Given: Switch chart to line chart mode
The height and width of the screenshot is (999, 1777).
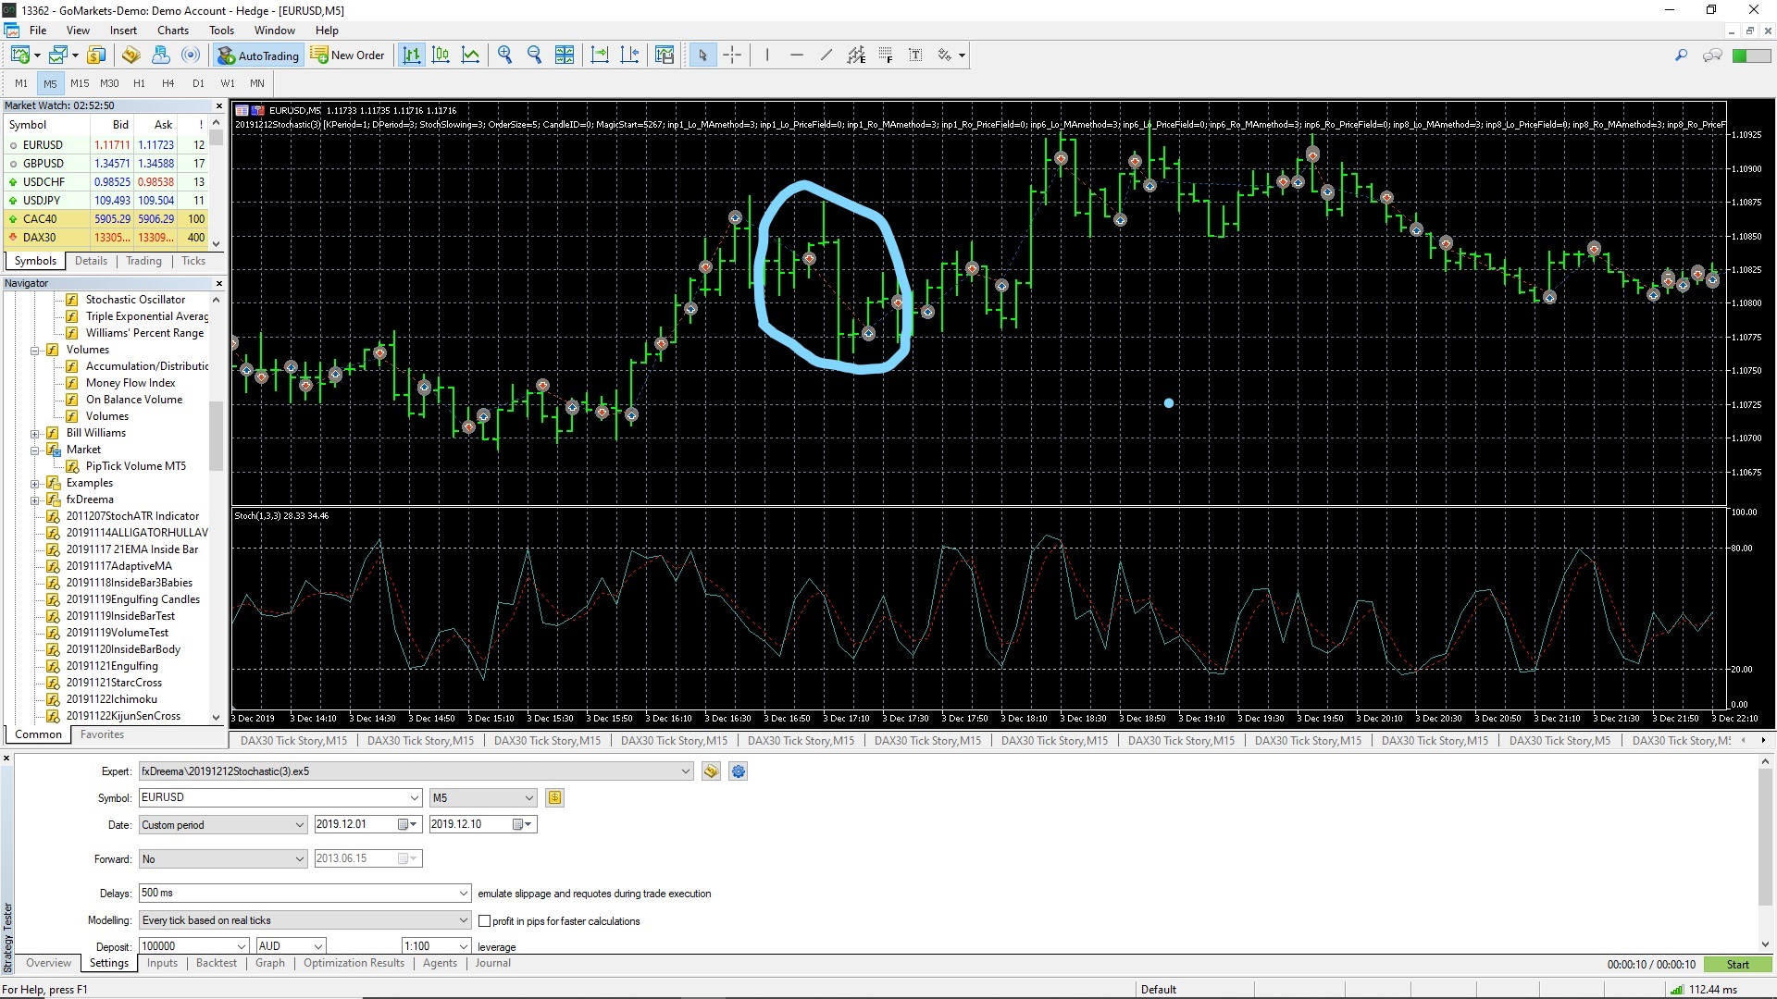Looking at the screenshot, I should coord(470,55).
